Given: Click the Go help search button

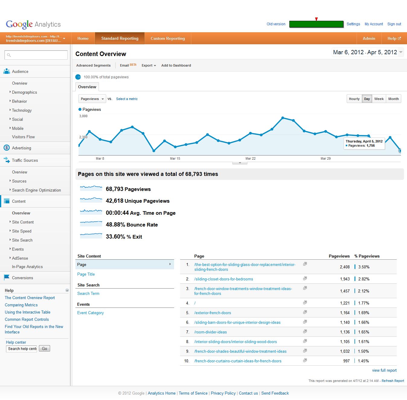Looking at the screenshot, I should (x=44, y=348).
